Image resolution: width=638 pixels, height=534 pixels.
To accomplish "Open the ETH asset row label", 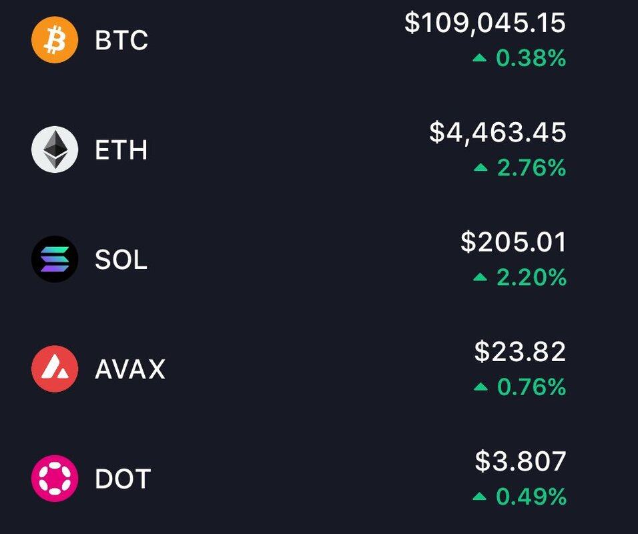I will pyautogui.click(x=121, y=150).
